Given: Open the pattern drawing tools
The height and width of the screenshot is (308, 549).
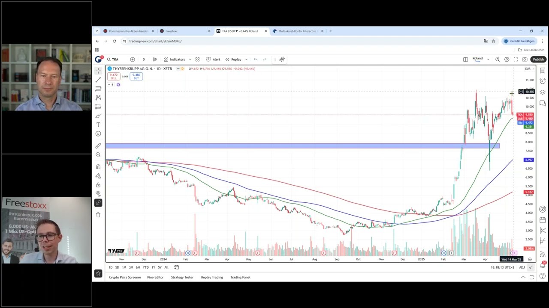Looking at the screenshot, I should tap(98, 98).
